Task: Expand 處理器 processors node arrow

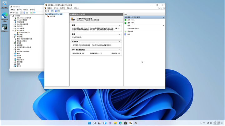Action: (x=13, y=43)
